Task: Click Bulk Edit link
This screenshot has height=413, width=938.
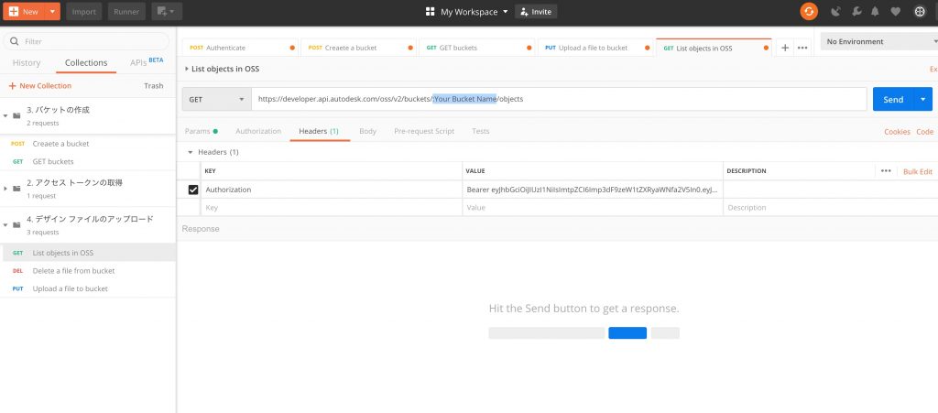Action: coord(918,171)
